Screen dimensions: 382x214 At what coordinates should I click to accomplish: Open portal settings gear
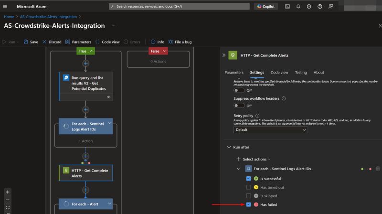(x=309, y=7)
